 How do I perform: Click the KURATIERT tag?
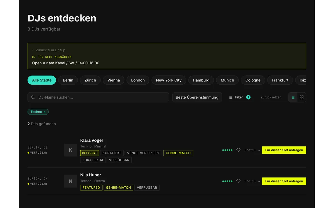[112, 153]
